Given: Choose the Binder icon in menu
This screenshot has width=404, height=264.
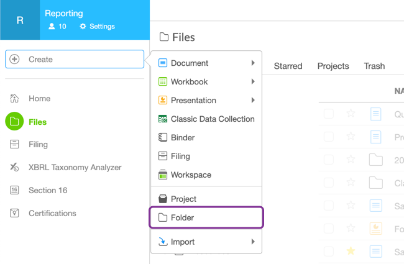Looking at the screenshot, I should click(163, 138).
